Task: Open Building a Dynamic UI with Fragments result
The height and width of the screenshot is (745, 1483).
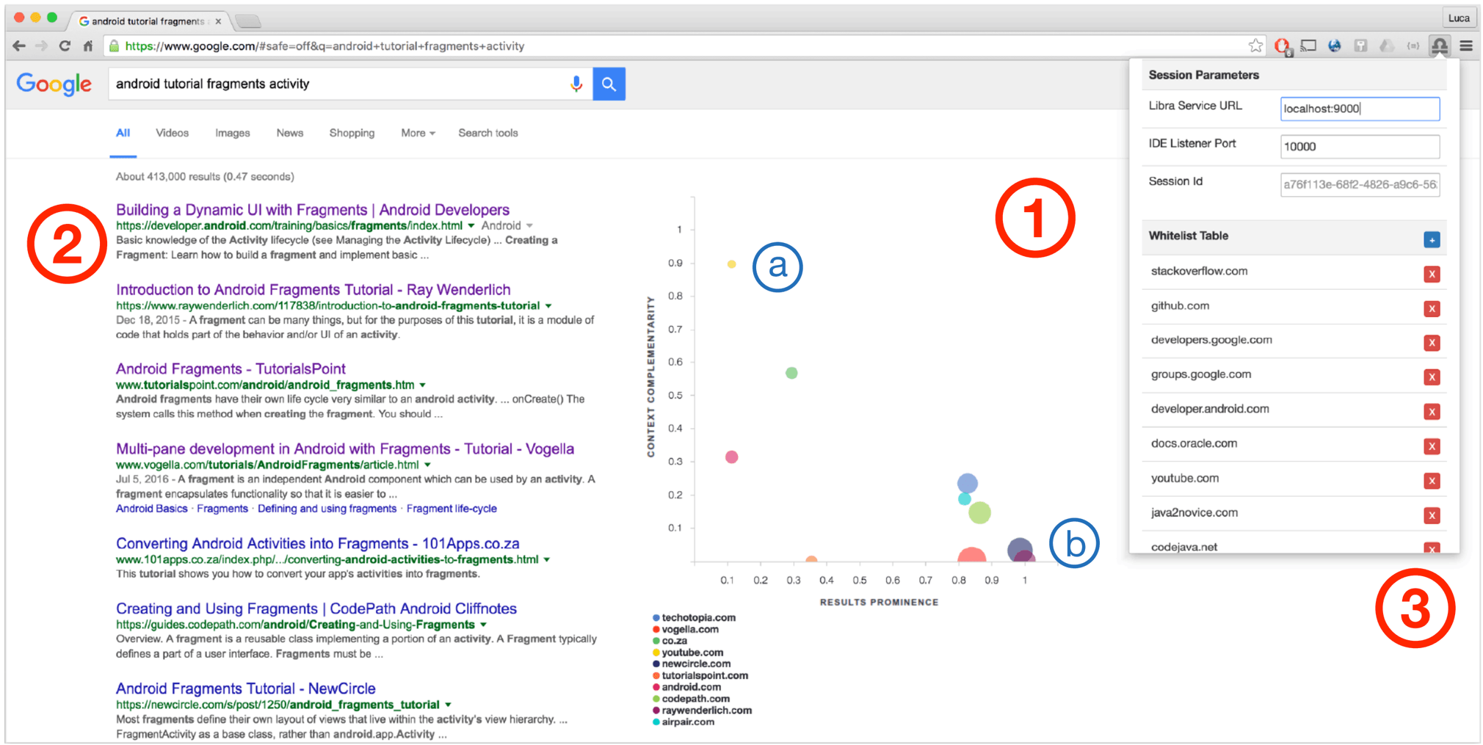Action: coord(313,210)
